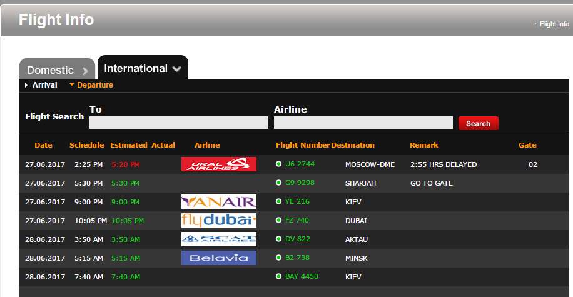Show Departure flights list

click(x=94, y=85)
